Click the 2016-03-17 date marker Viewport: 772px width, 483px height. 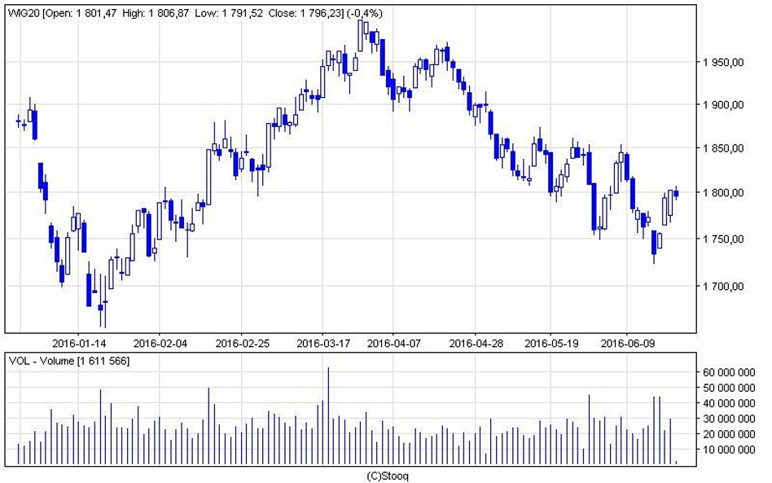[x=322, y=344]
